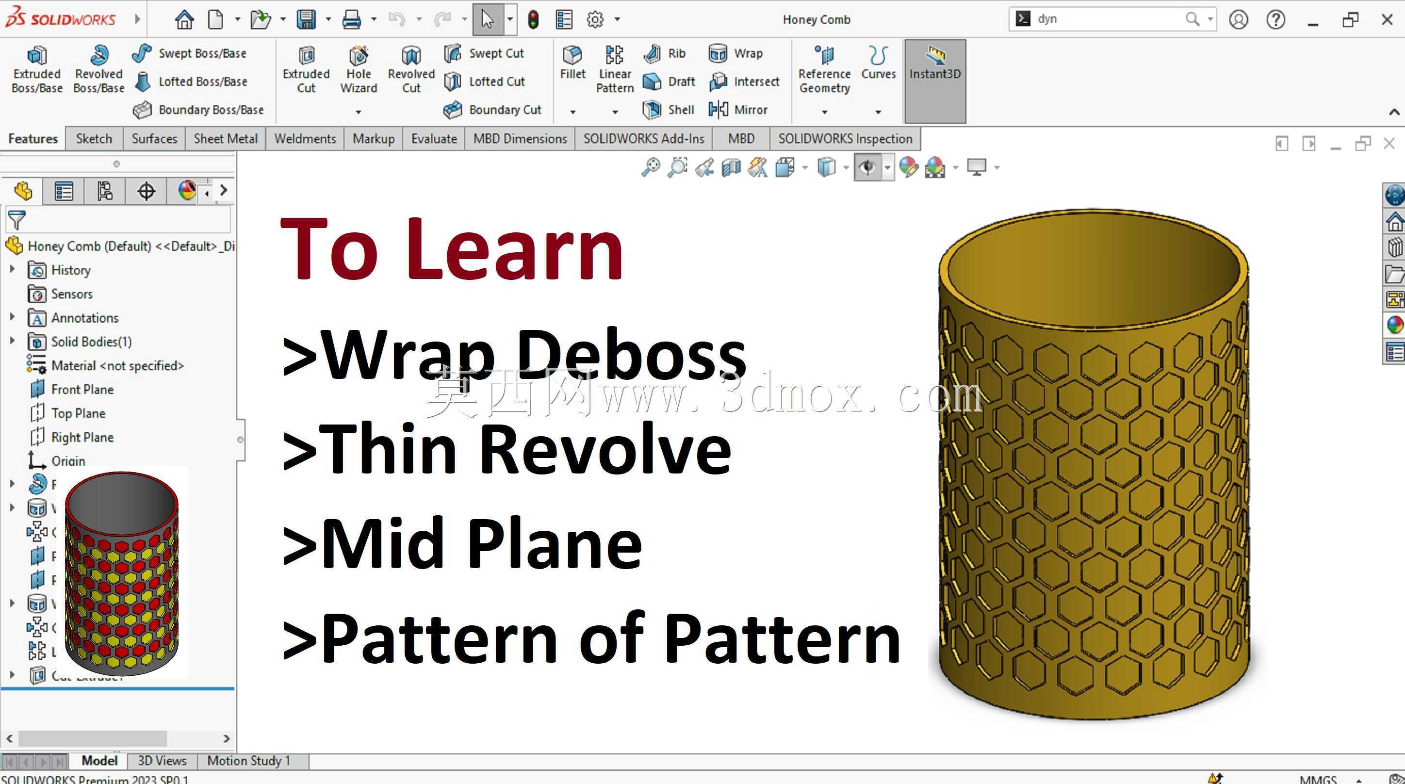
Task: Open the Hide/Show Items dropdown arrow
Action: pyautogui.click(x=887, y=167)
